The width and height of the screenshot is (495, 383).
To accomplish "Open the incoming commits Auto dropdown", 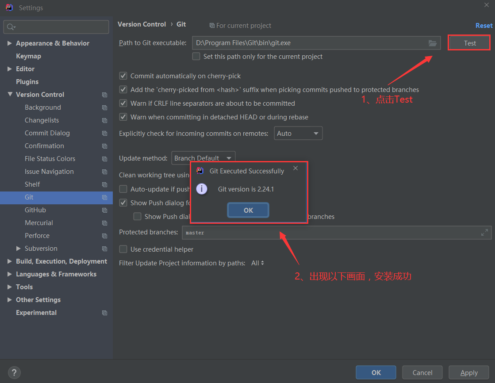I will [x=298, y=133].
